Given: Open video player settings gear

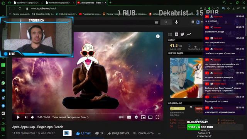Looking at the screenshot, I should pos(136,117).
